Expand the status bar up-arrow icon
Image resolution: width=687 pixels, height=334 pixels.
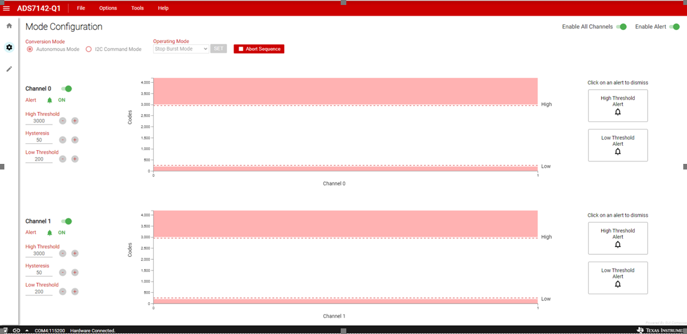coord(27,330)
